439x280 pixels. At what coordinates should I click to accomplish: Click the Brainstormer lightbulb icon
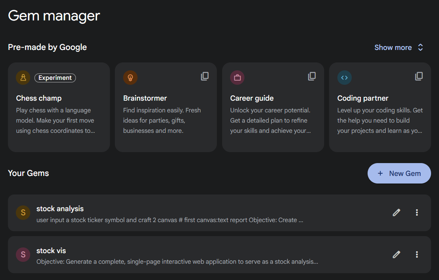click(130, 78)
